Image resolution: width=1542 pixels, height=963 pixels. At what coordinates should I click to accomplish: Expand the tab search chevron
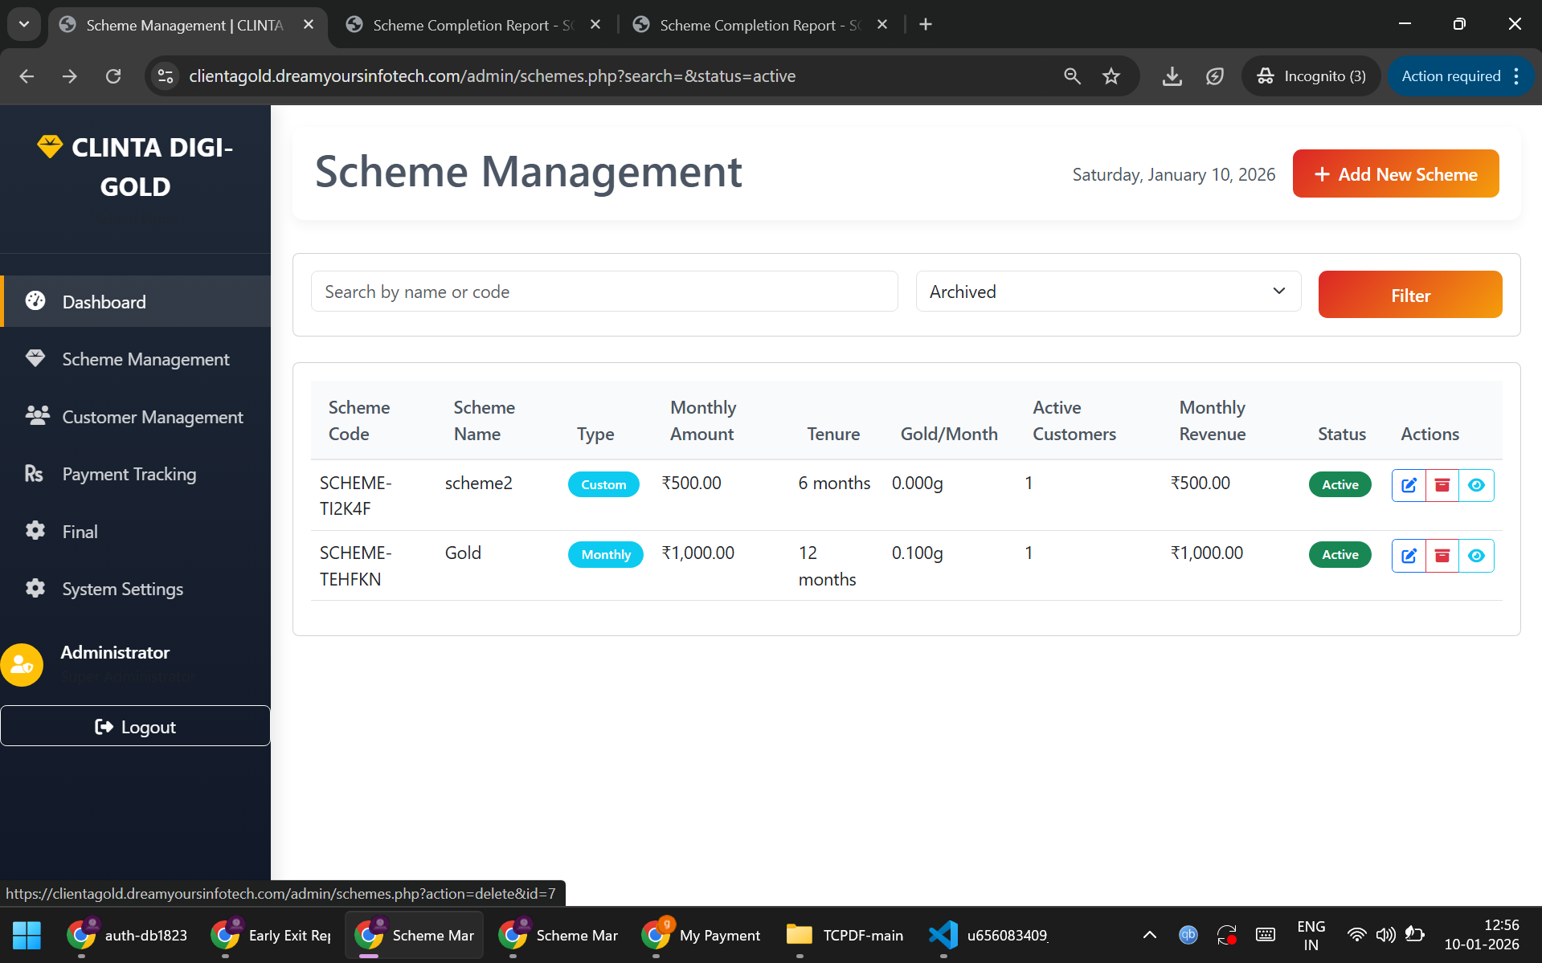tap(24, 24)
